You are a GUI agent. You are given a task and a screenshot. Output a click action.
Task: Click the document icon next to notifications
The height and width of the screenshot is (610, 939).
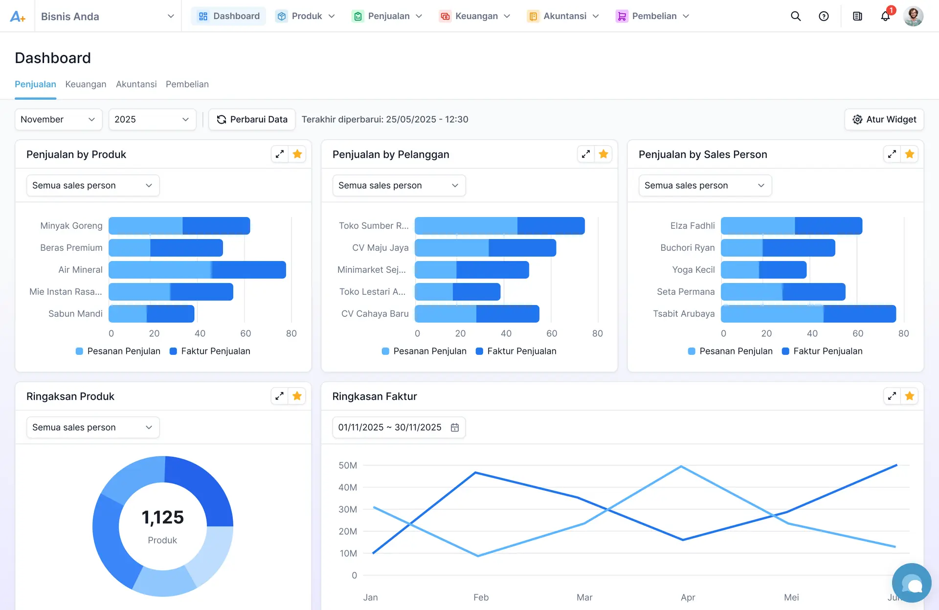tap(857, 16)
